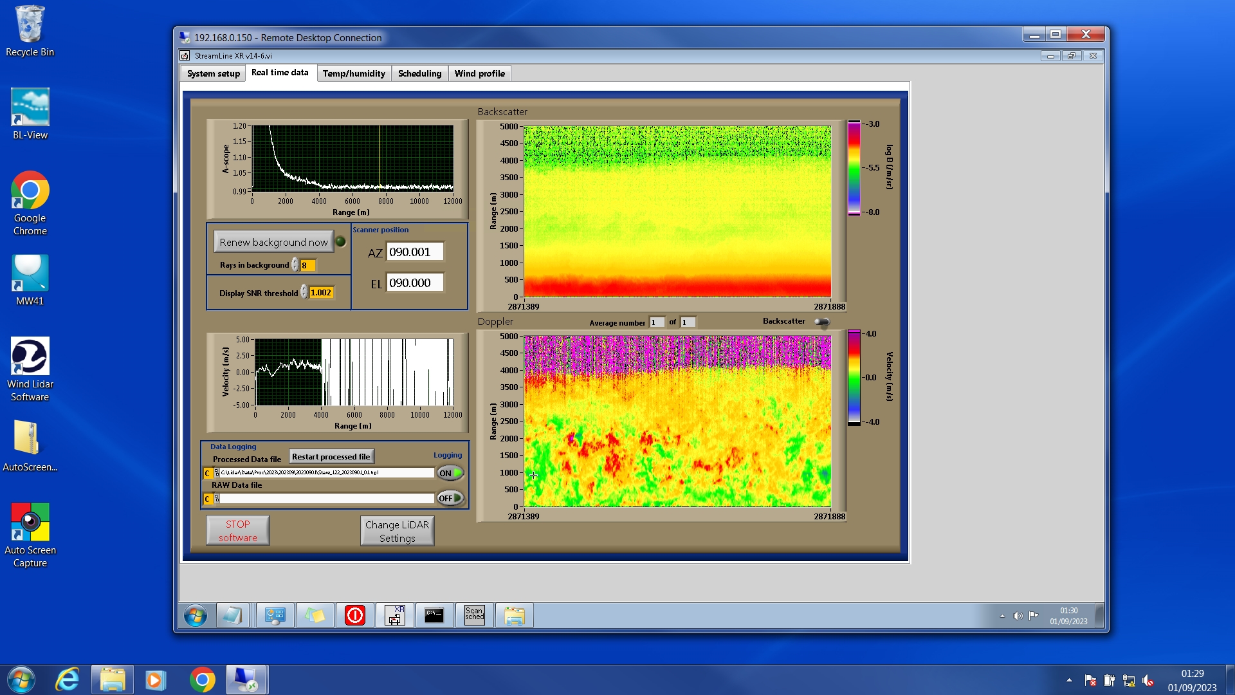Switch to the Wind profile tab
Viewport: 1235px width, 695px height.
tap(479, 73)
